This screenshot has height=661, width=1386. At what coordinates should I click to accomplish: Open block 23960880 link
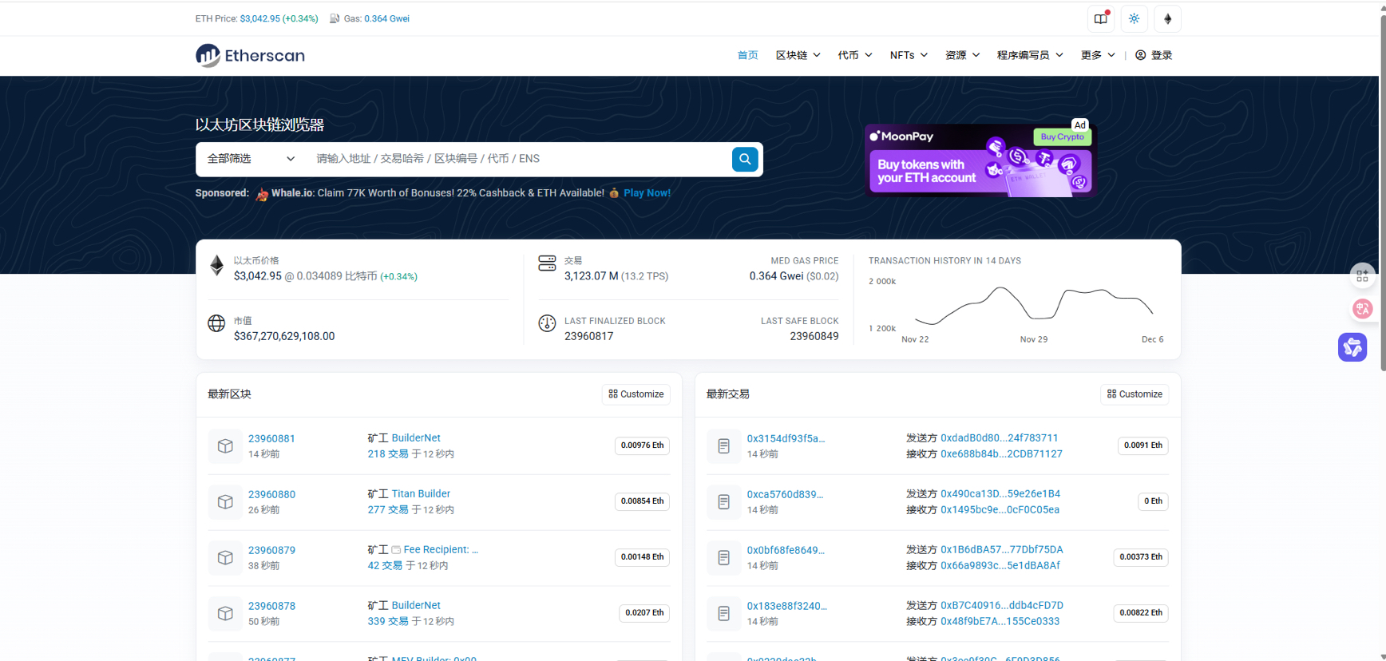[271, 494]
